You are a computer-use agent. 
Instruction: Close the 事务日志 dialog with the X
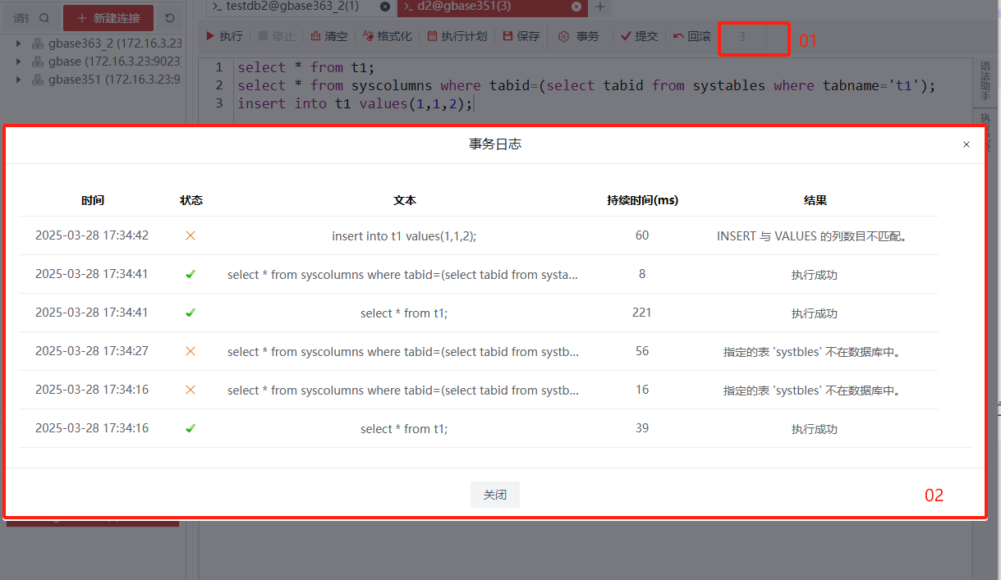[x=967, y=144]
